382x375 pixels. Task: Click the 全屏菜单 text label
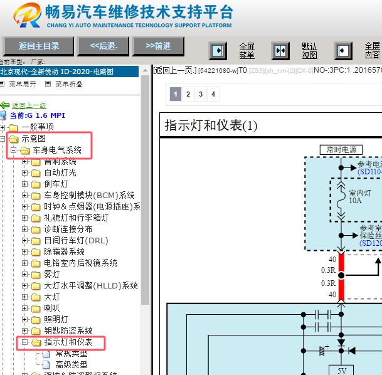point(247,51)
